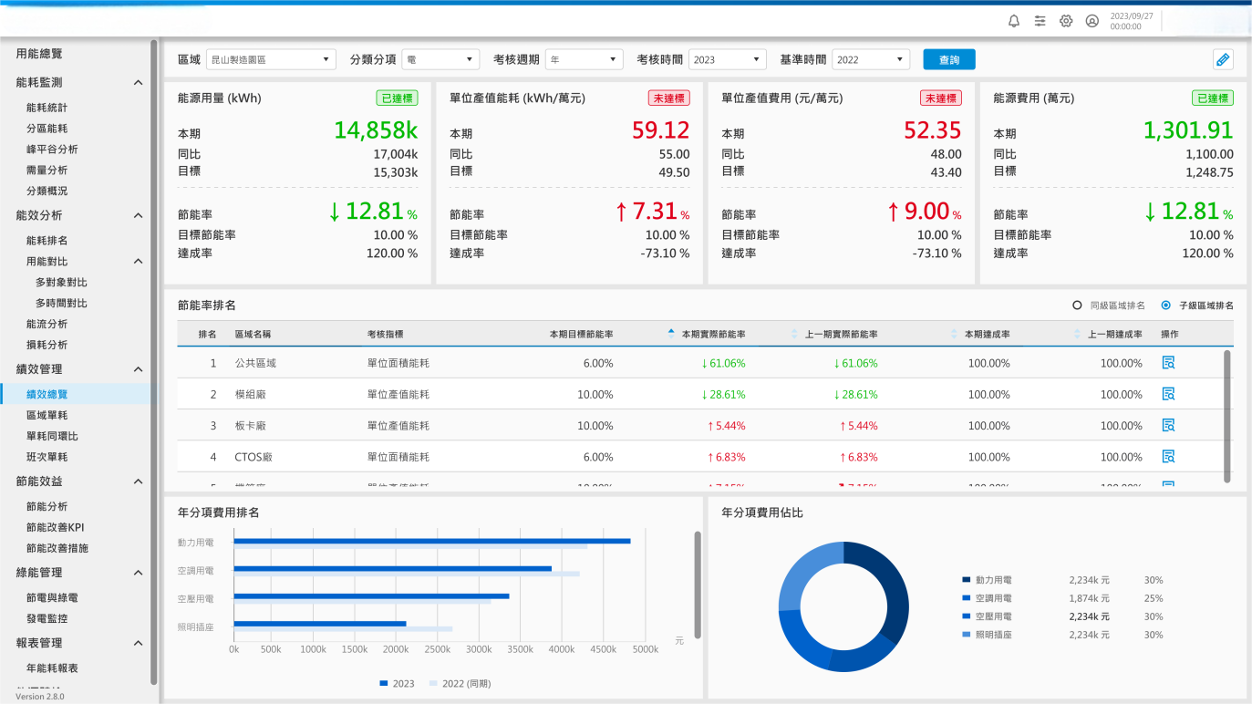Collapse the 綠能管理 sidebar section
The image size is (1252, 704).
[x=138, y=573]
